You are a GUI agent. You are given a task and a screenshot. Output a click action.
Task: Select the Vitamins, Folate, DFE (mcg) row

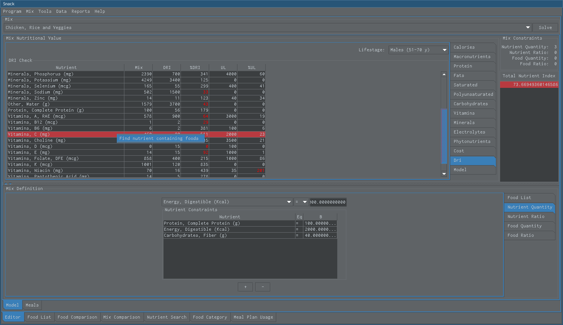point(136,158)
